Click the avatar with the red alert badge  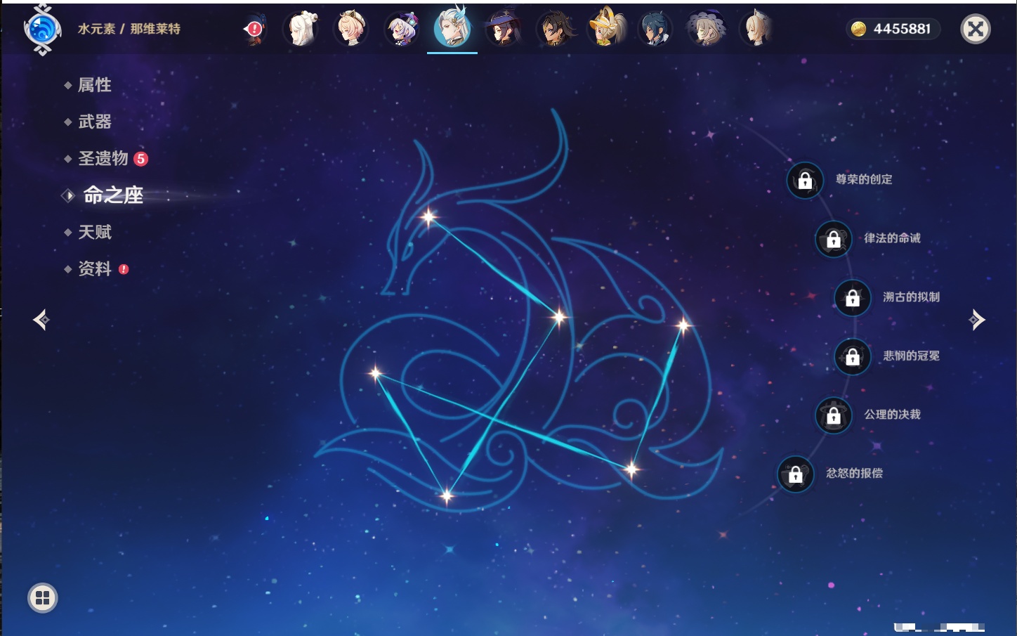254,30
